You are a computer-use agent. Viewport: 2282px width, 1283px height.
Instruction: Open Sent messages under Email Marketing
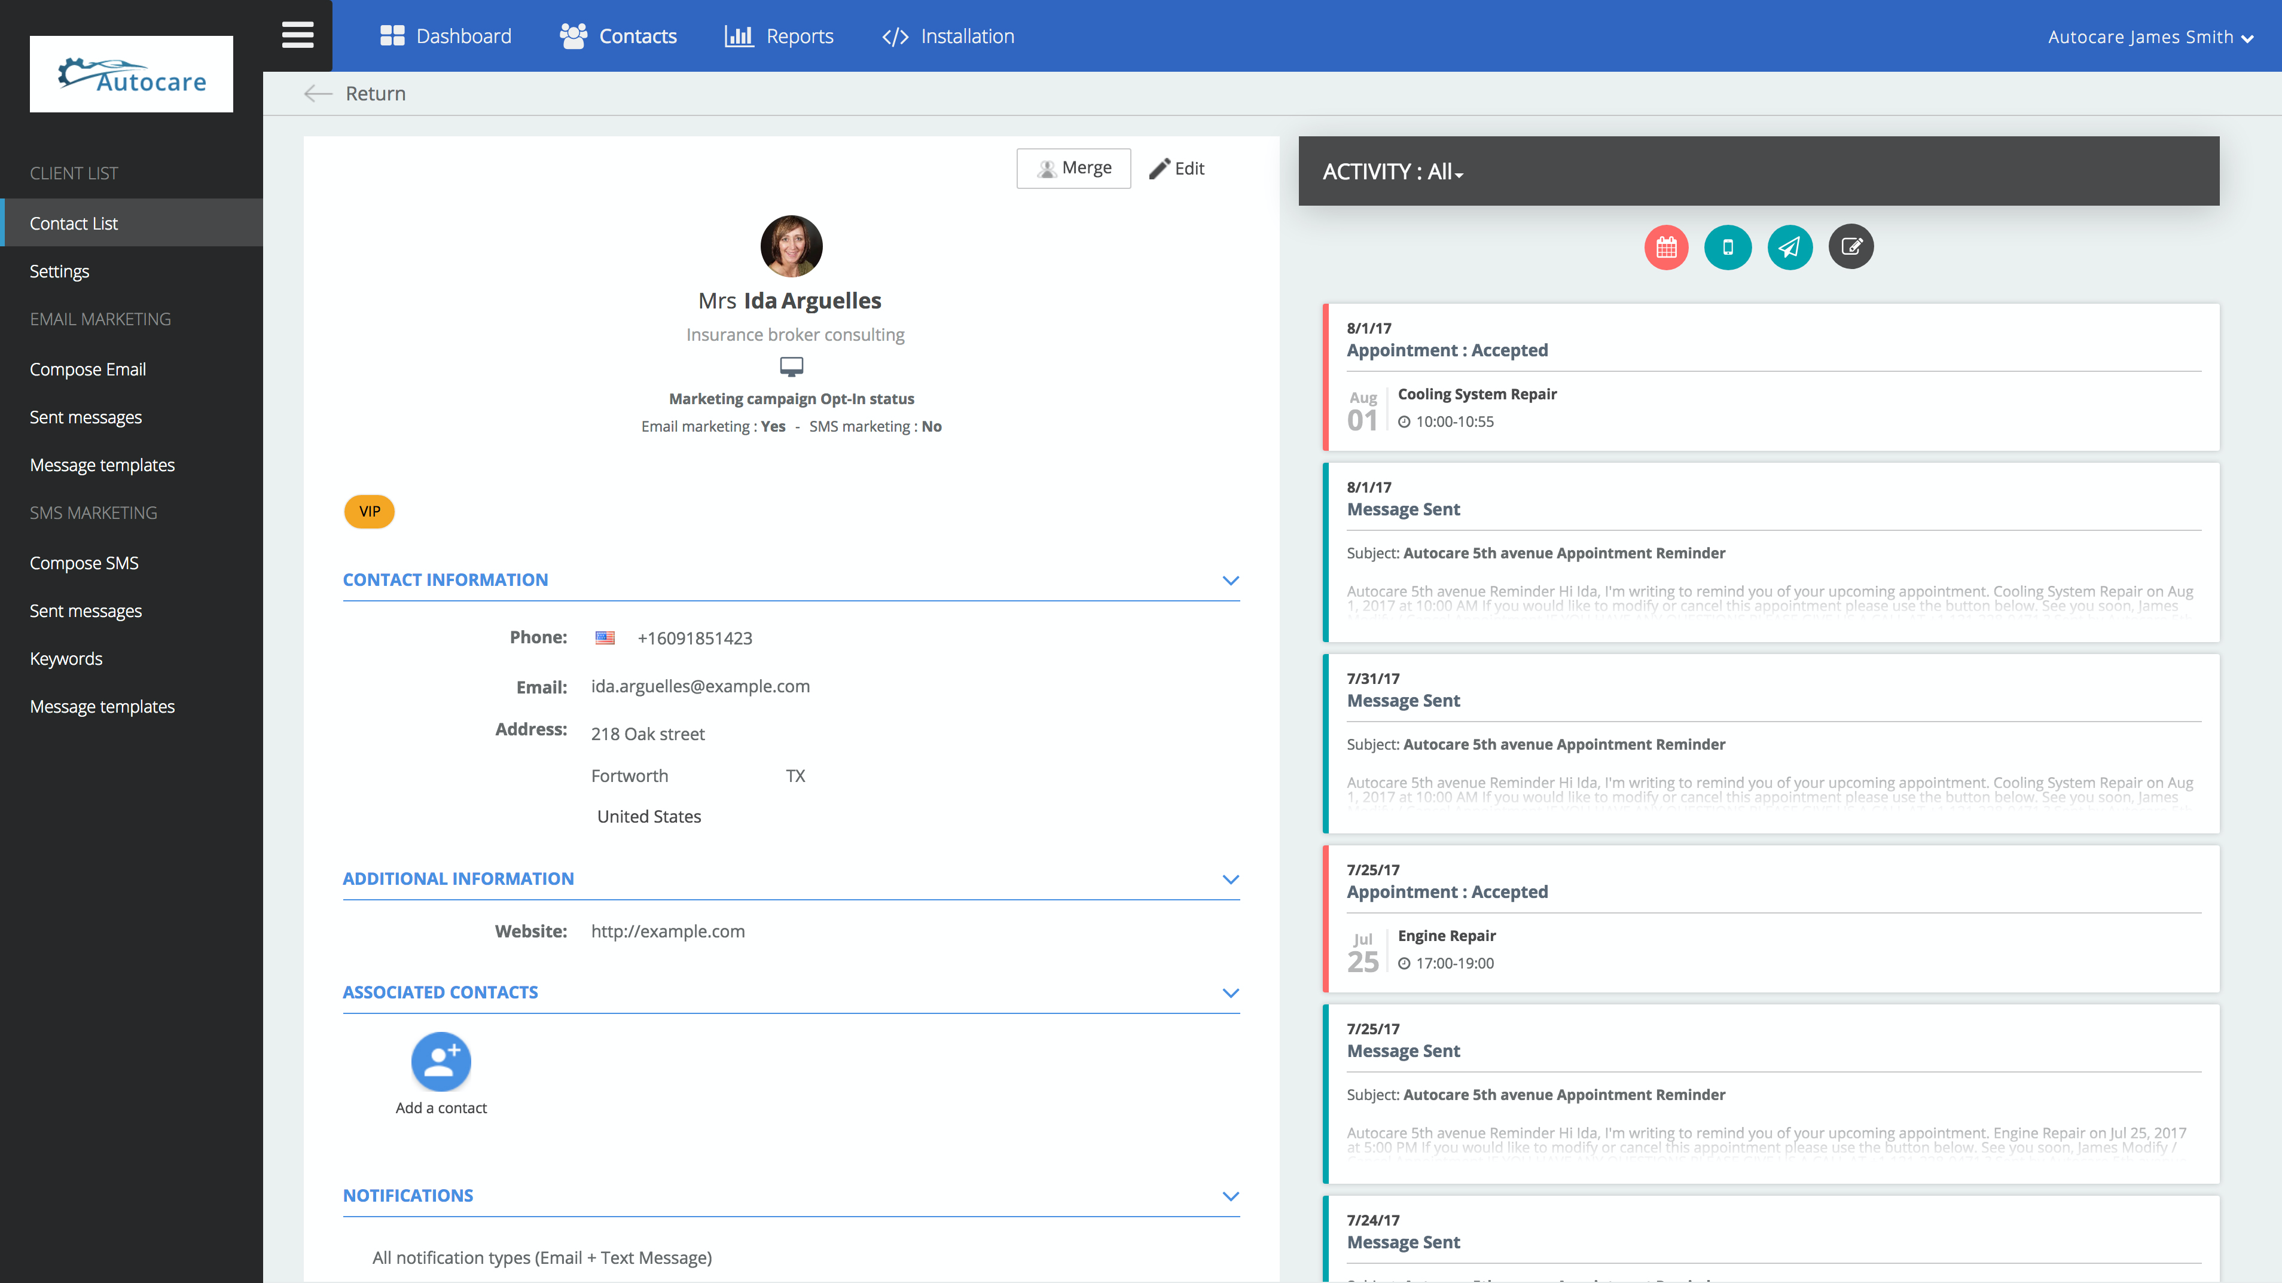pyautogui.click(x=86, y=417)
